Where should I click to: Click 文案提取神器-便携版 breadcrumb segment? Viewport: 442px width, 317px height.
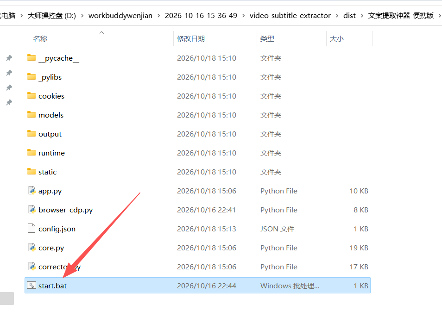(x=401, y=16)
